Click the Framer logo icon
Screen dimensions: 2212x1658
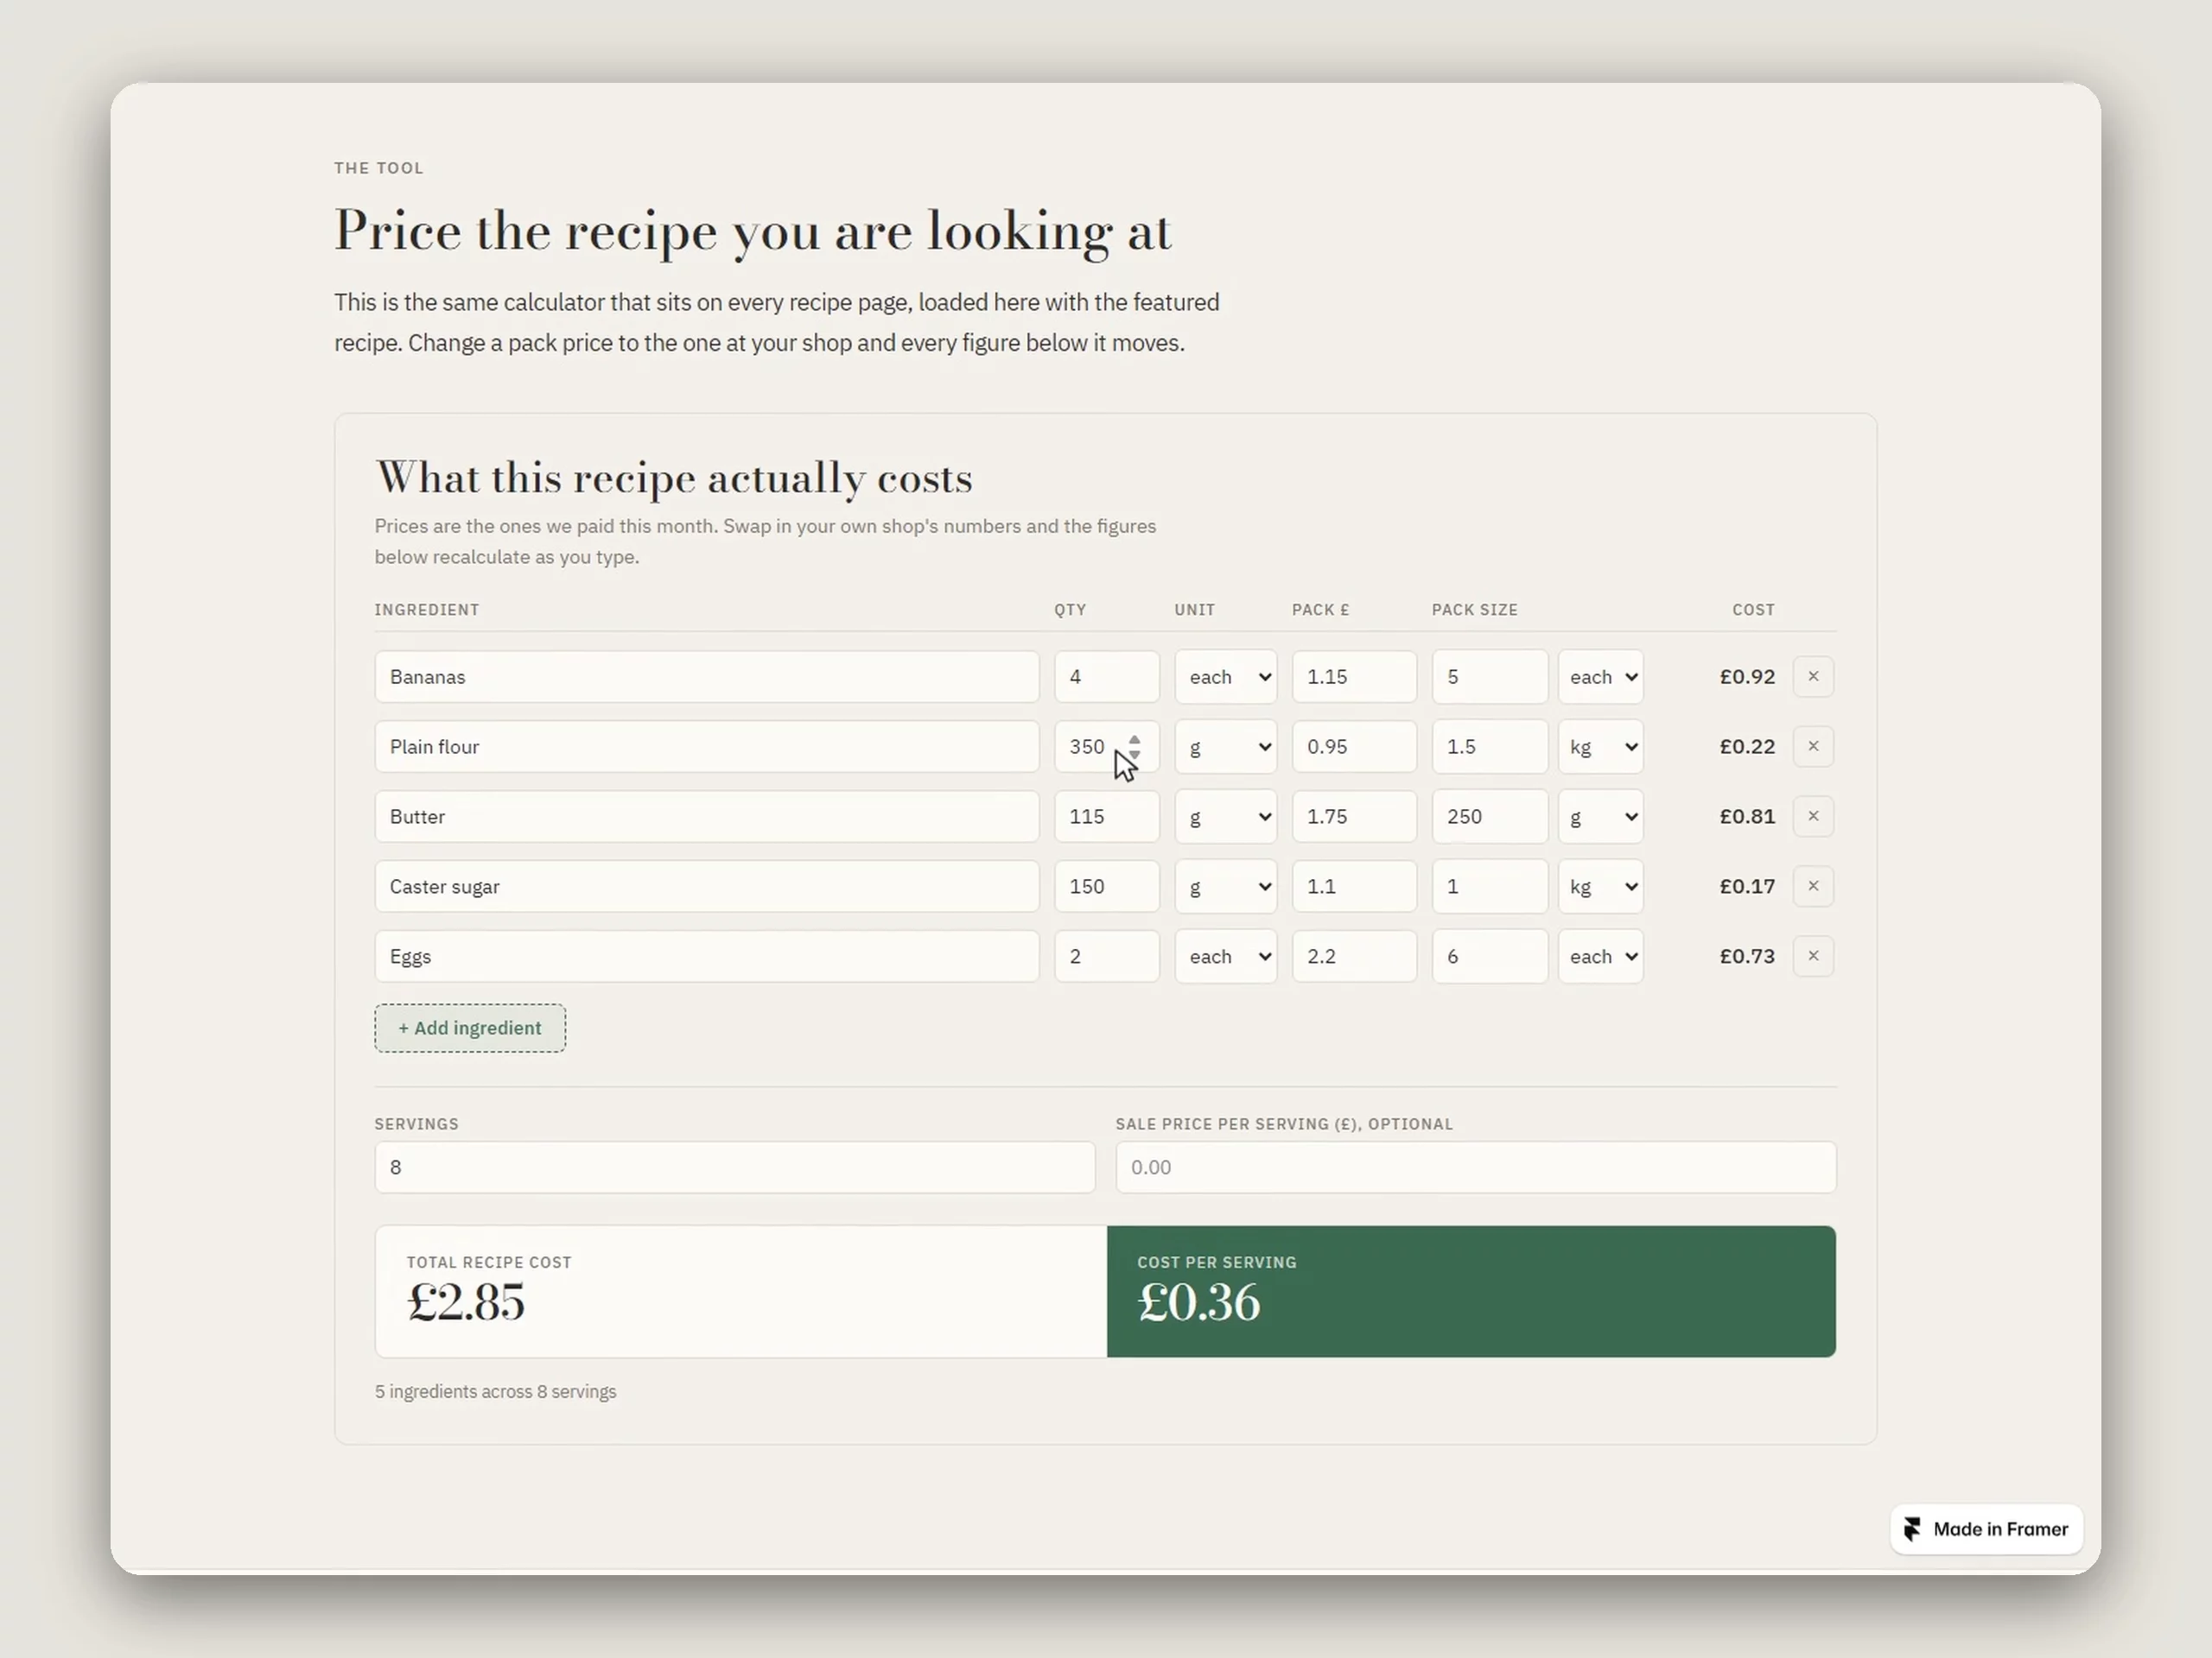tap(1912, 1529)
